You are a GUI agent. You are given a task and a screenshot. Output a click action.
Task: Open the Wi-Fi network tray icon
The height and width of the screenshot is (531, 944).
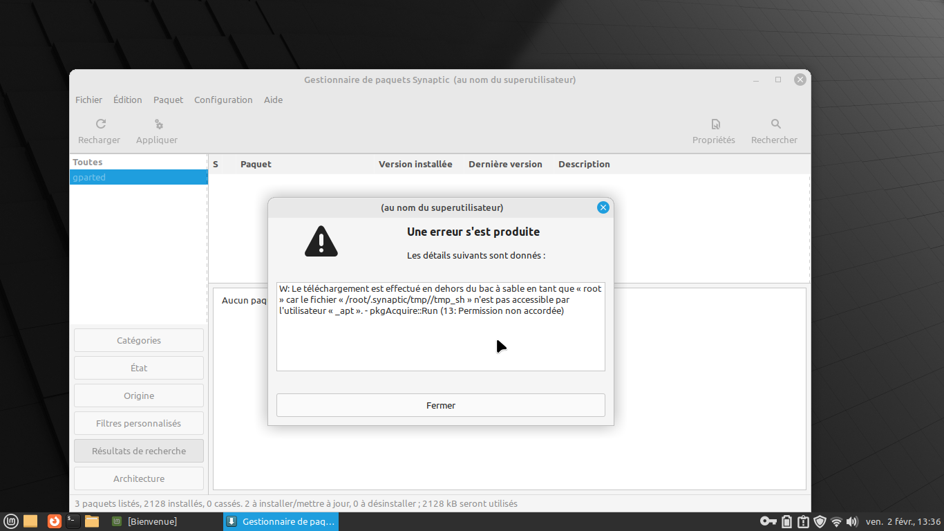point(837,521)
